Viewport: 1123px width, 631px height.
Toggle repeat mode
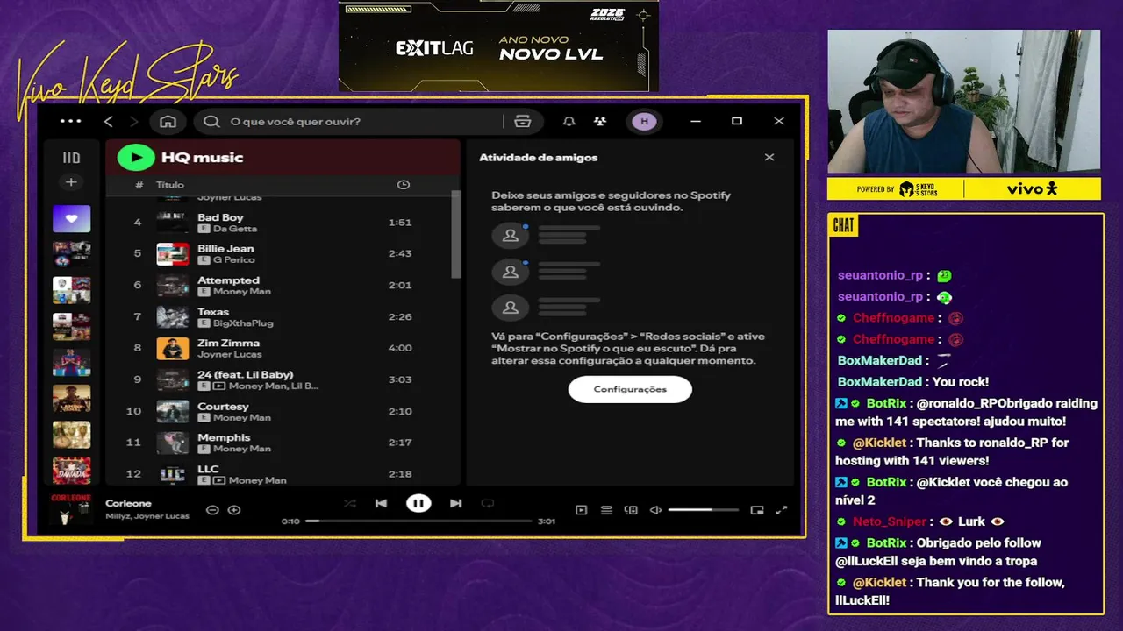pos(488,503)
